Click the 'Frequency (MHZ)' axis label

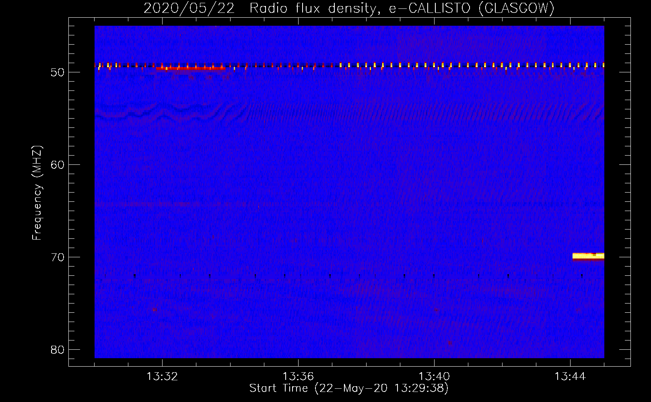[37, 193]
